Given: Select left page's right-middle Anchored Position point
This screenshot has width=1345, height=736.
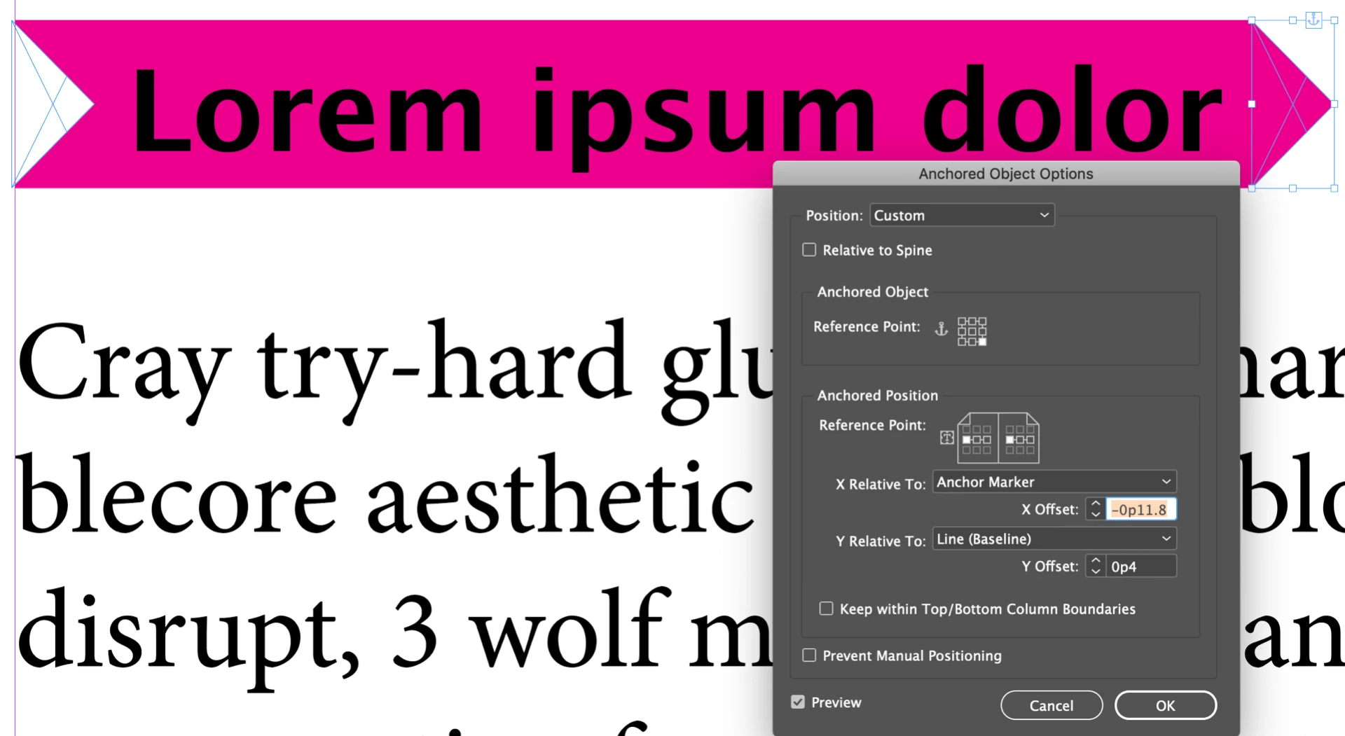Looking at the screenshot, I should (987, 440).
